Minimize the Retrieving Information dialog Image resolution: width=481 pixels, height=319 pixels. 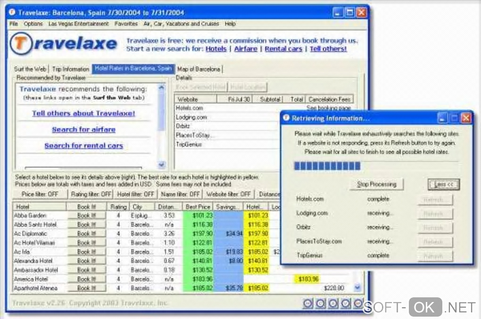click(x=442, y=118)
